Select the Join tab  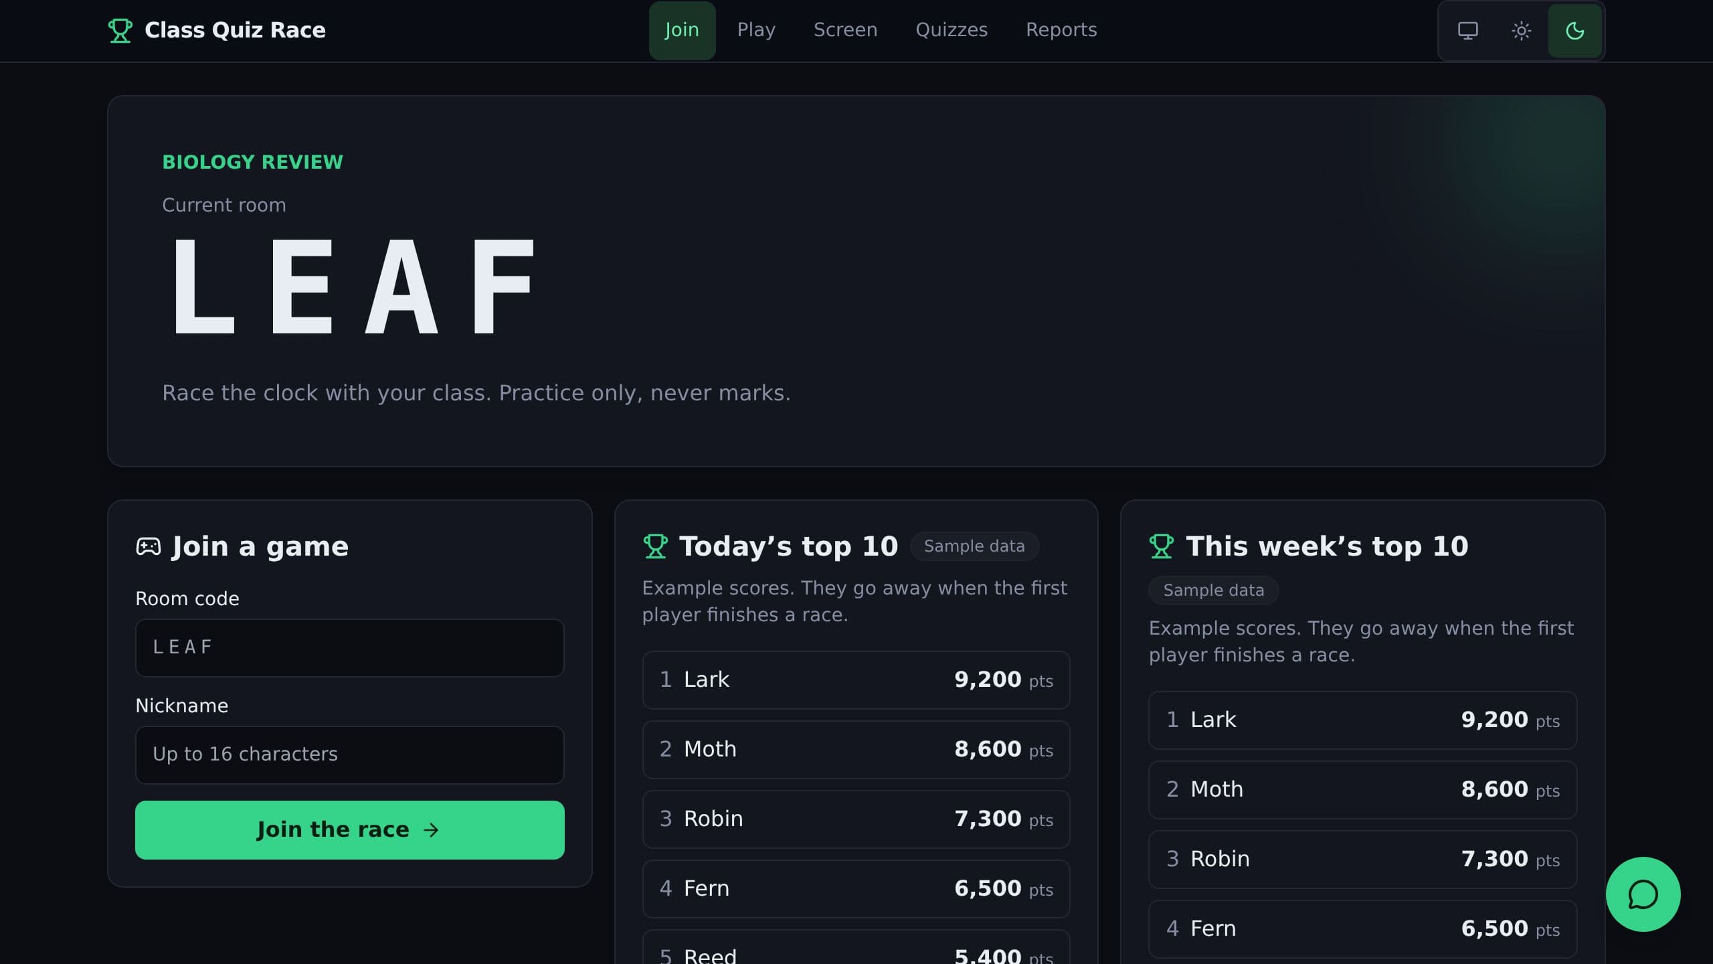[682, 30]
